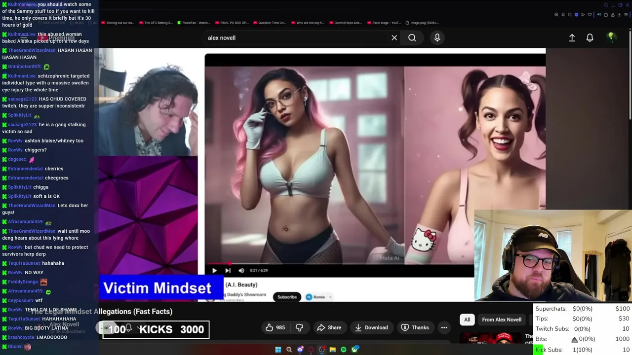Expand the chevron beside Remix
Image resolution: width=632 pixels, height=355 pixels.
pos(330,297)
